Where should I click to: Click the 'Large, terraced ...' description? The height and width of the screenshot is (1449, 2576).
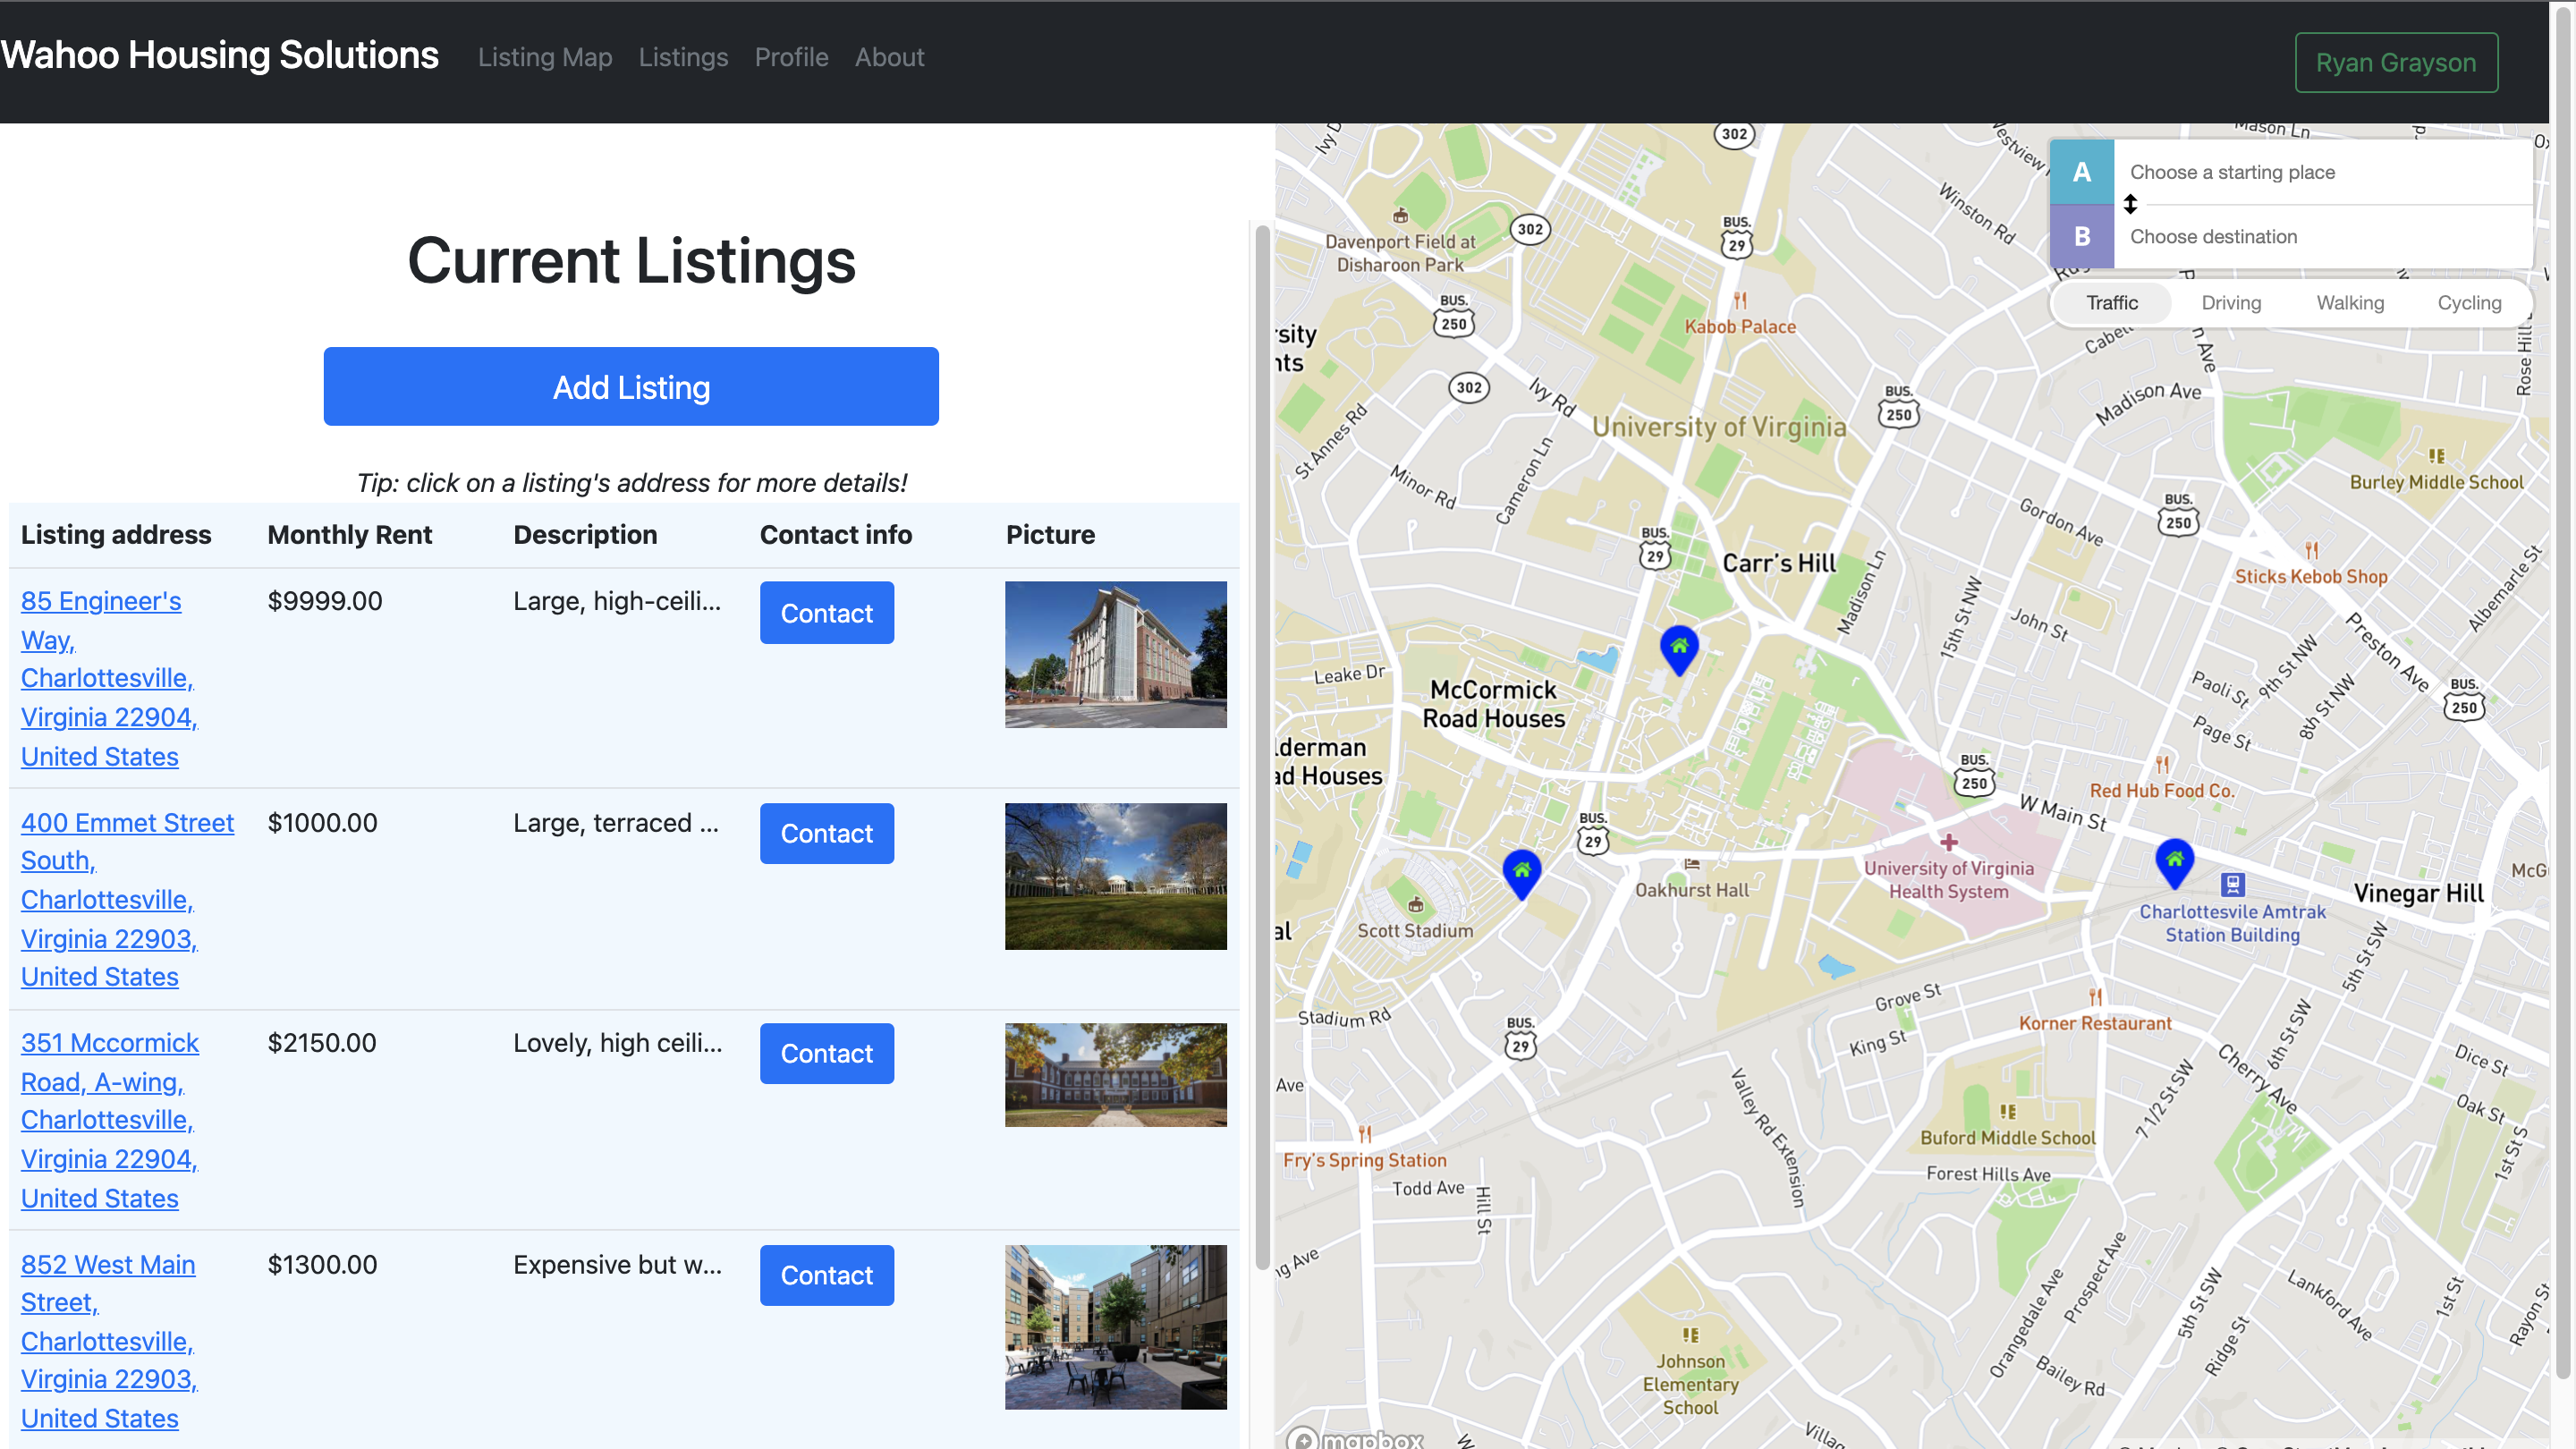[616, 824]
